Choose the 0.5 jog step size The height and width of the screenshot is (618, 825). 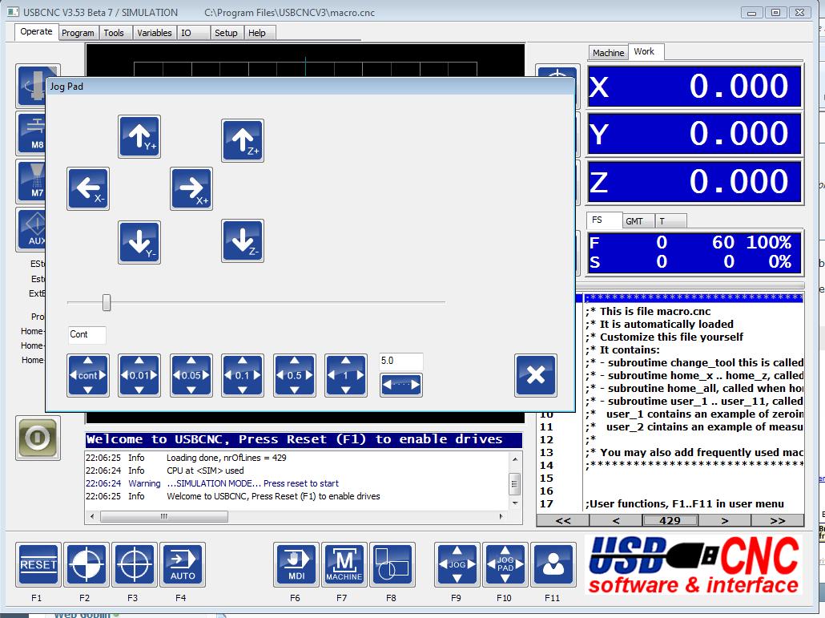point(294,375)
